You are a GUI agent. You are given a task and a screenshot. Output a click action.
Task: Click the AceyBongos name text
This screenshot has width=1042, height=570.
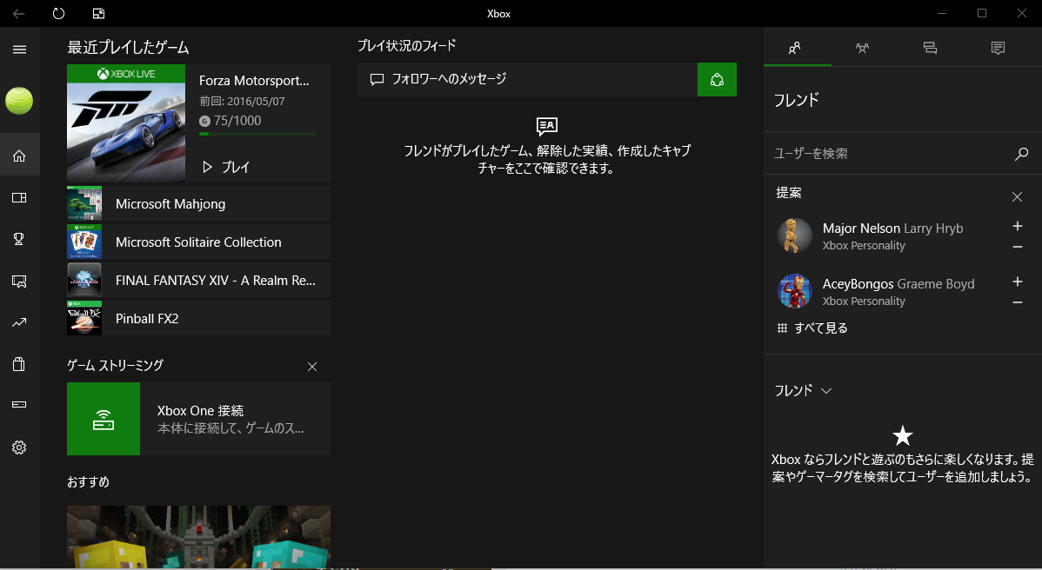point(858,284)
